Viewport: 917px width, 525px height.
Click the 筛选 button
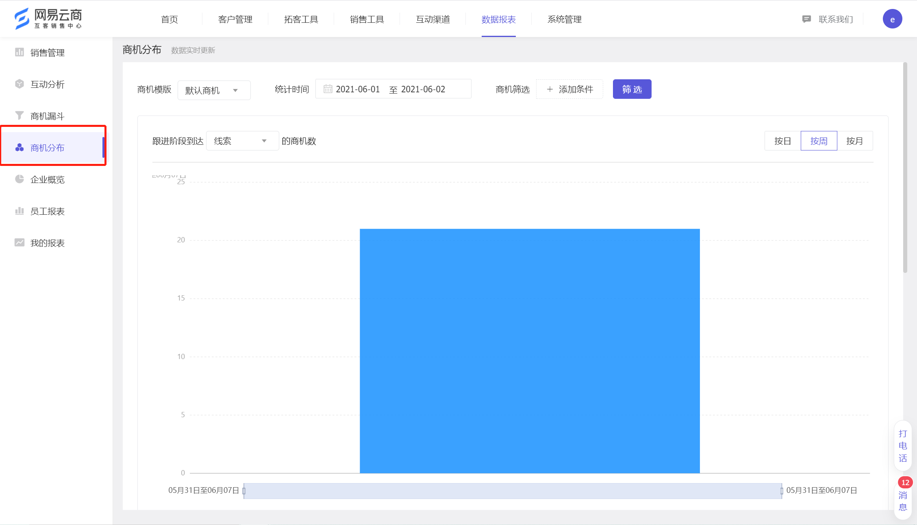point(632,89)
